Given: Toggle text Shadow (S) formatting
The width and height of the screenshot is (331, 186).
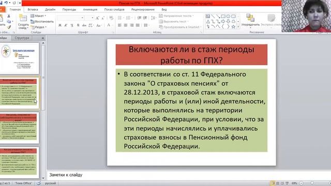Looking at the screenshot, I should point(78,25).
